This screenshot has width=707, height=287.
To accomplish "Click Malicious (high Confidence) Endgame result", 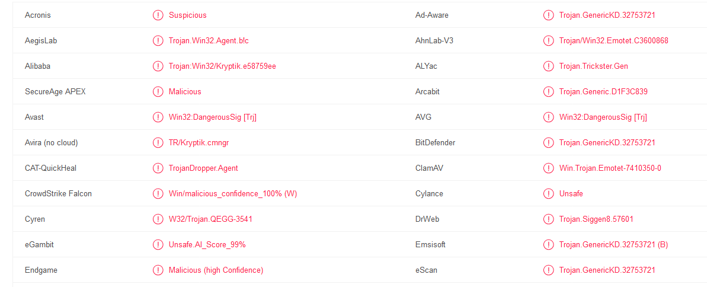I will pyautogui.click(x=216, y=270).
